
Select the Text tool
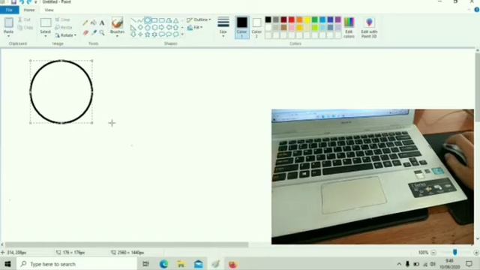point(102,23)
